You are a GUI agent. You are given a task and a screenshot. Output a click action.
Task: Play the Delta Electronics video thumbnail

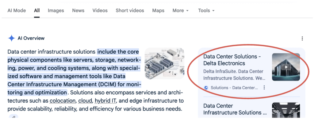[x=286, y=67]
